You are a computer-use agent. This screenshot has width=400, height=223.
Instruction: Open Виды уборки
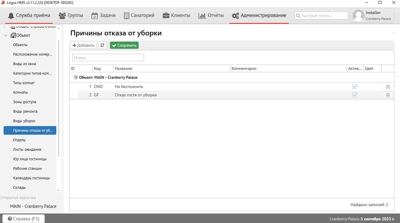(24, 121)
